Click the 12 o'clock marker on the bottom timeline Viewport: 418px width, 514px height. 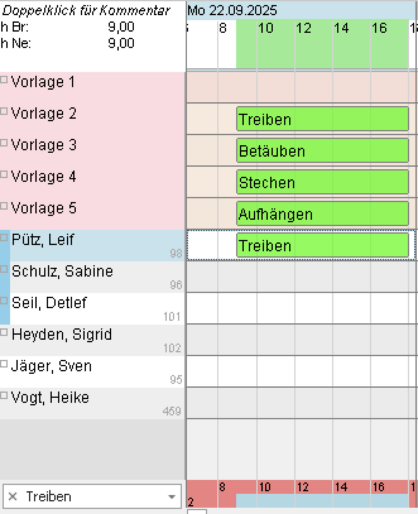(x=303, y=487)
